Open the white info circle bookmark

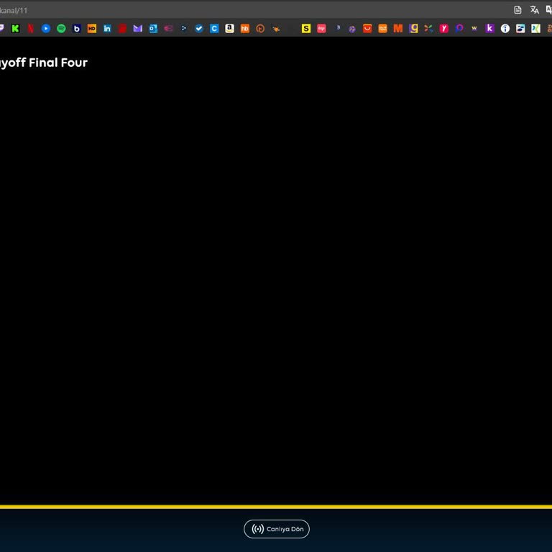point(505,29)
